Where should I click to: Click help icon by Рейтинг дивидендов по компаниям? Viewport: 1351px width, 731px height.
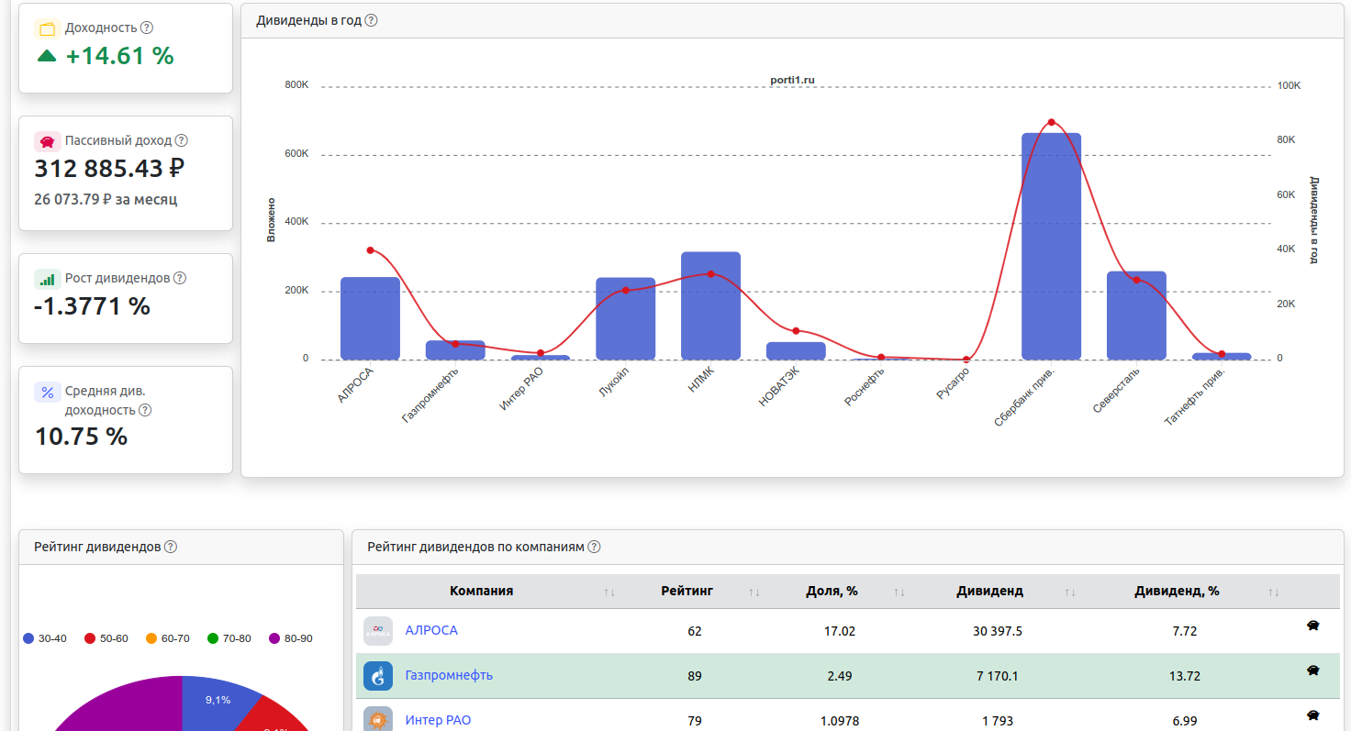coord(594,547)
